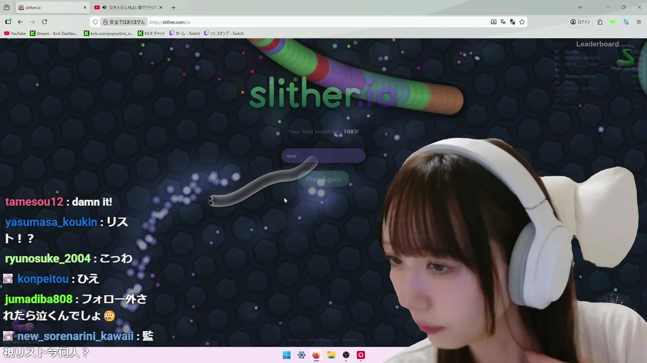The height and width of the screenshot is (363, 647).
Task: Open the Windows Start menu
Action: point(287,355)
